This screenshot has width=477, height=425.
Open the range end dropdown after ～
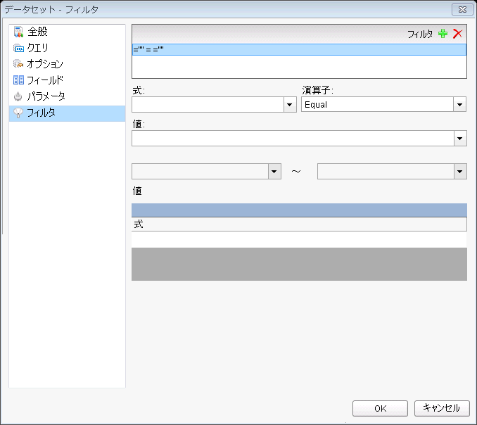459,172
